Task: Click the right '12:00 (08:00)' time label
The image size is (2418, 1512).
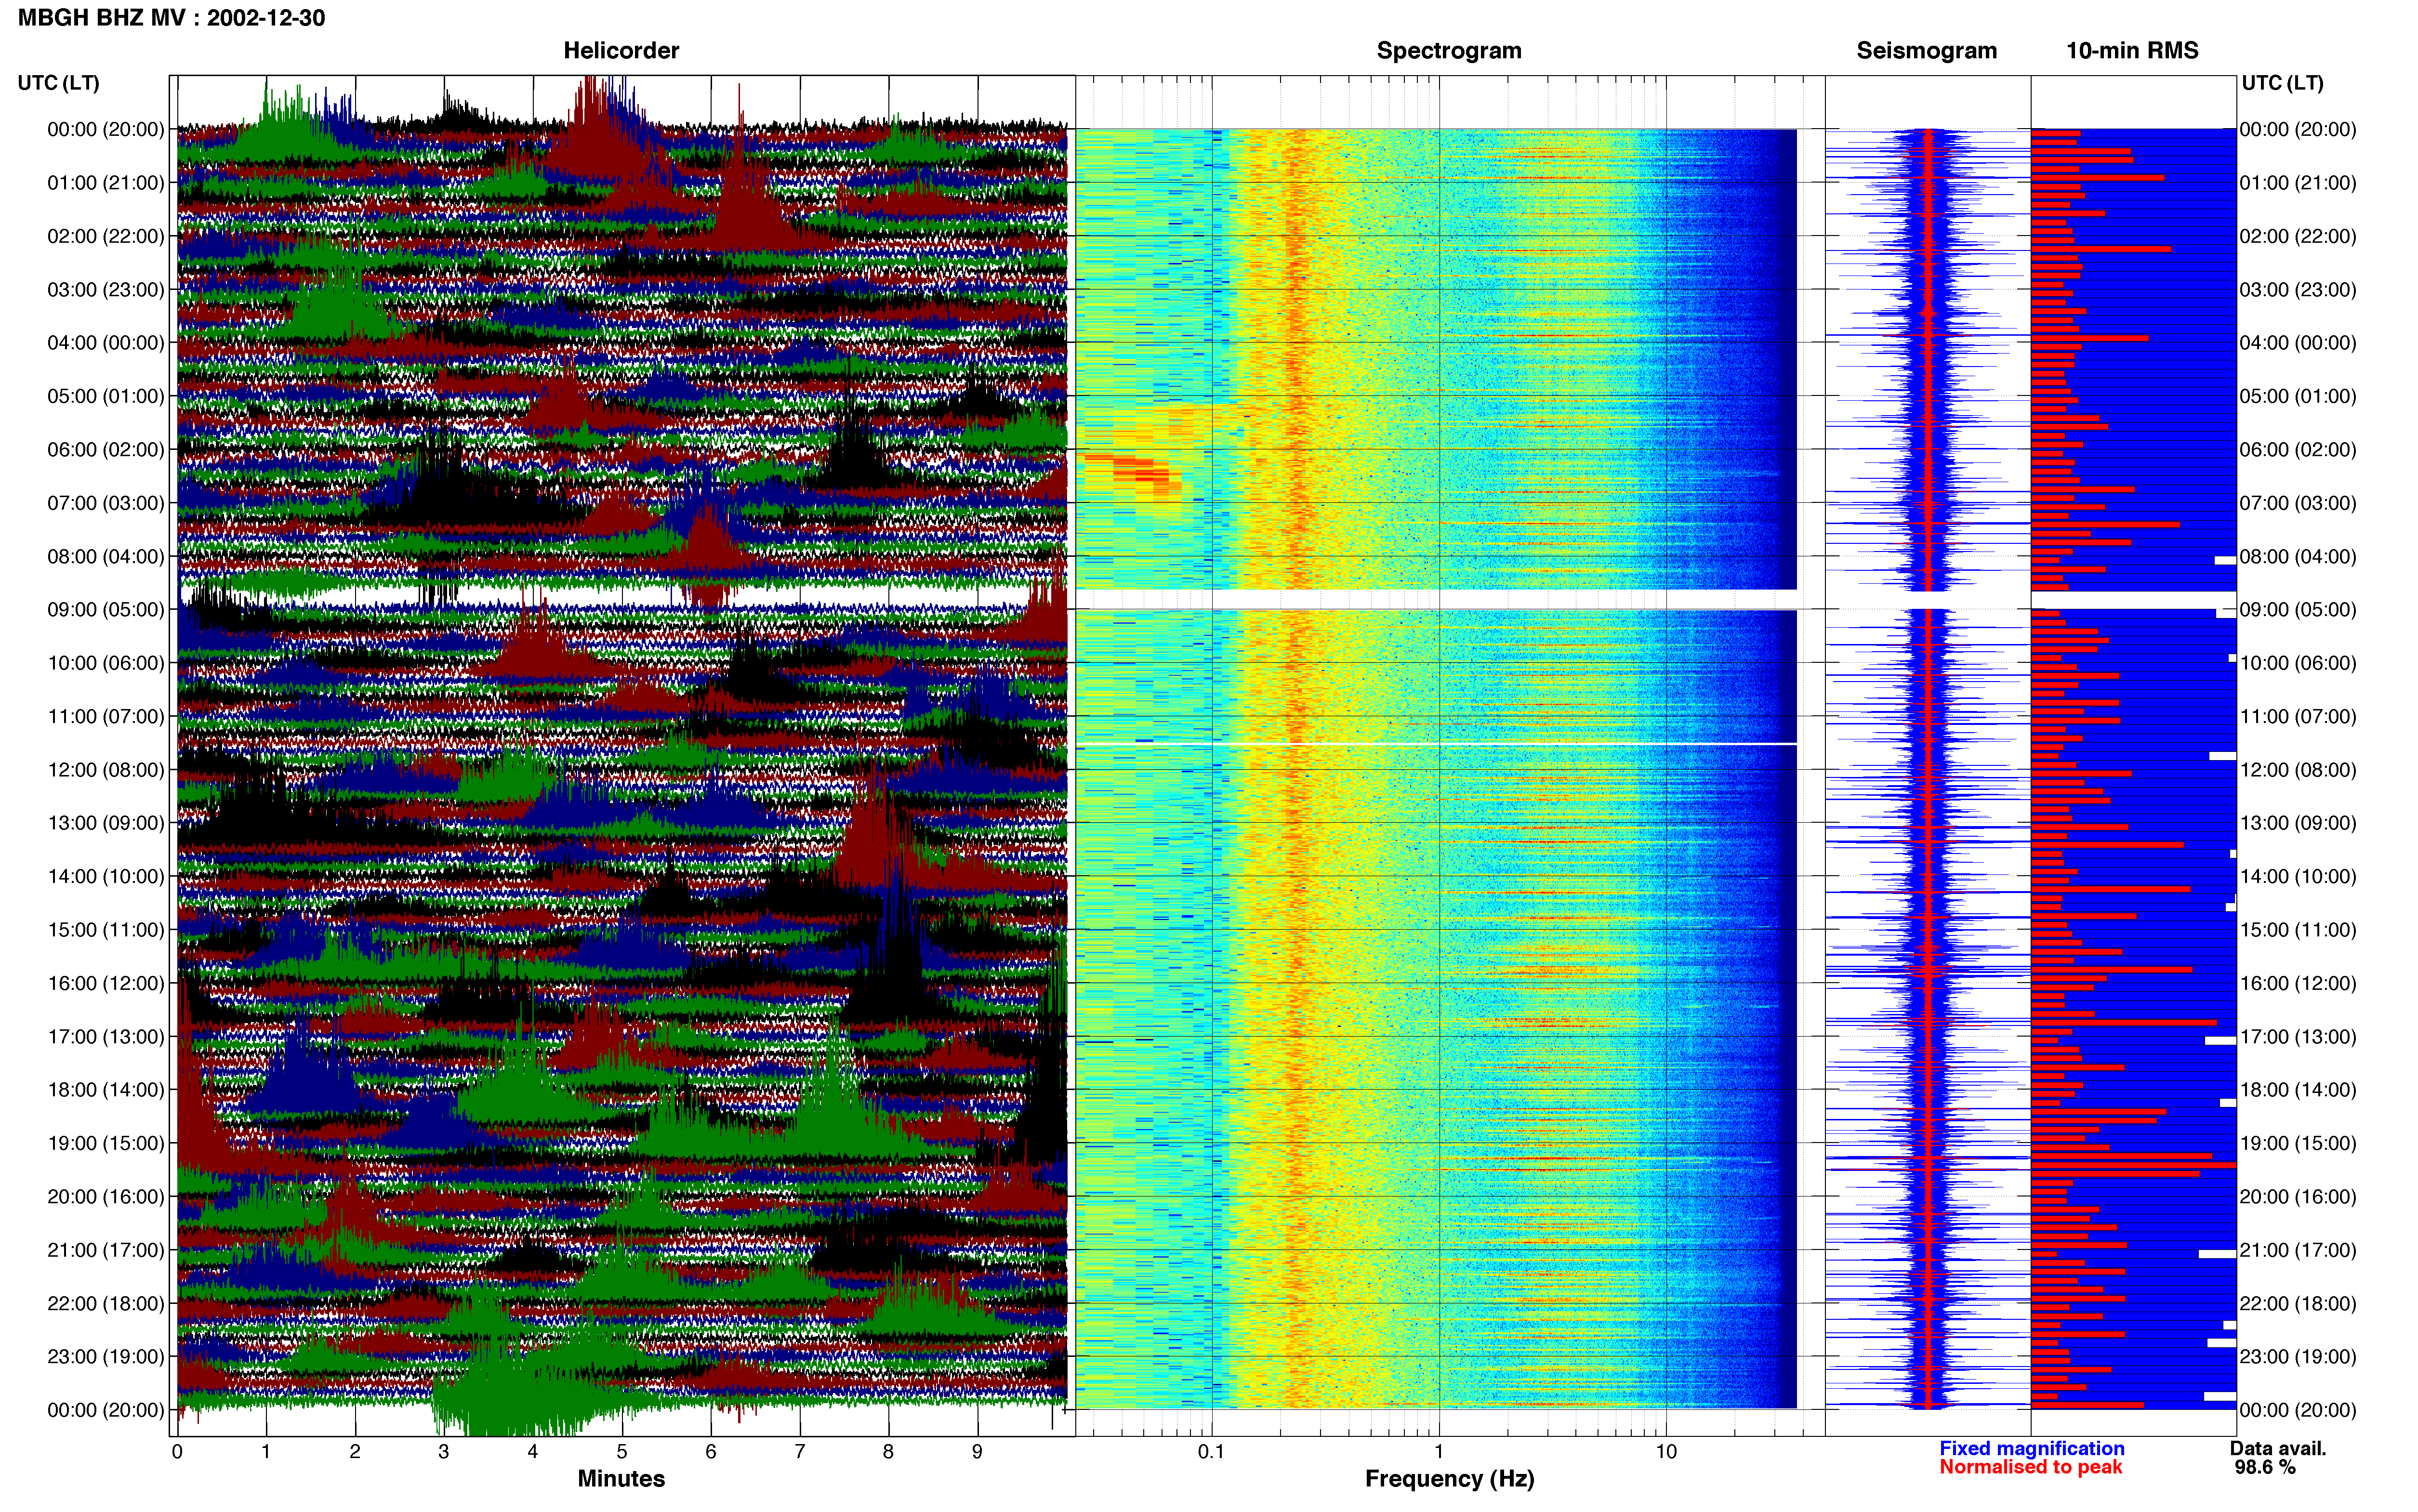Action: click(x=2298, y=770)
